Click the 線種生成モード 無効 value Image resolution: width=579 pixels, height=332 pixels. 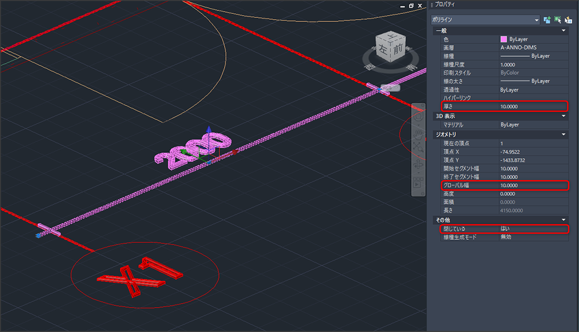533,238
